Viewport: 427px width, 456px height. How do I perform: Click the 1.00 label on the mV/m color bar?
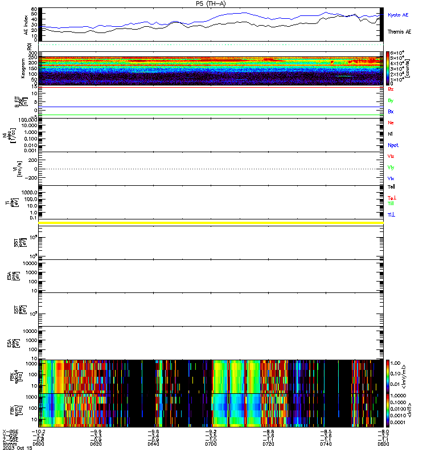pos(395,363)
